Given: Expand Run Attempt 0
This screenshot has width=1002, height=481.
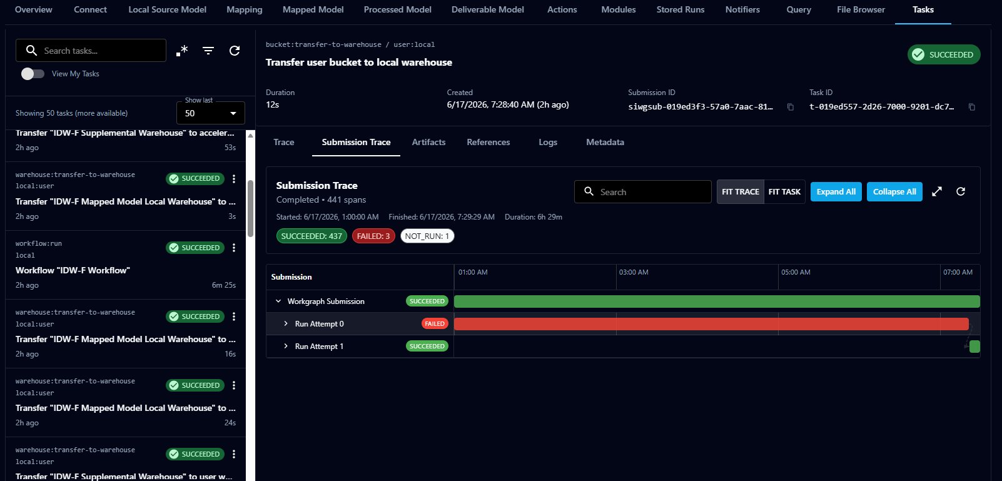Looking at the screenshot, I should 286,323.
